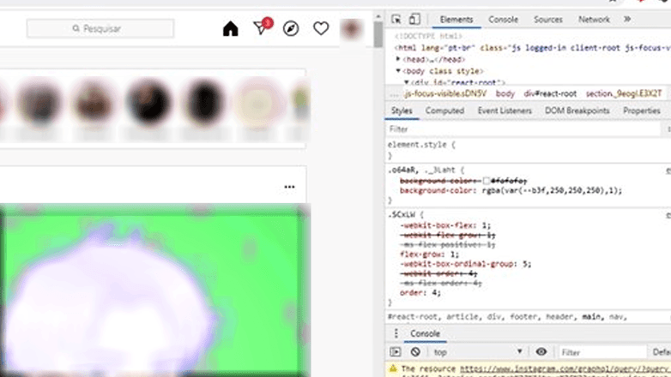
Task: Click the page's vertical scrollbar thumb
Action: (378, 34)
